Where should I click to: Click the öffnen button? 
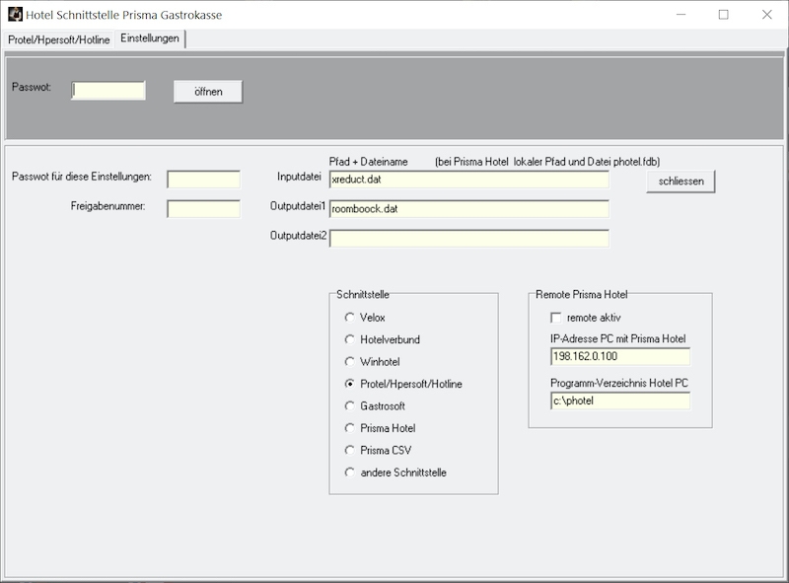(208, 92)
